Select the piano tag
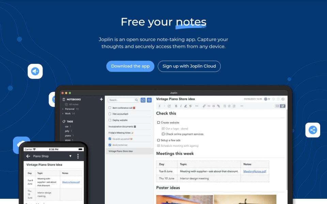 (x=68, y=136)
